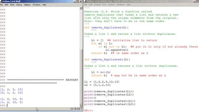Click 'print(remove_duplicates(L2))' line
199x112 pixels.
109,95
